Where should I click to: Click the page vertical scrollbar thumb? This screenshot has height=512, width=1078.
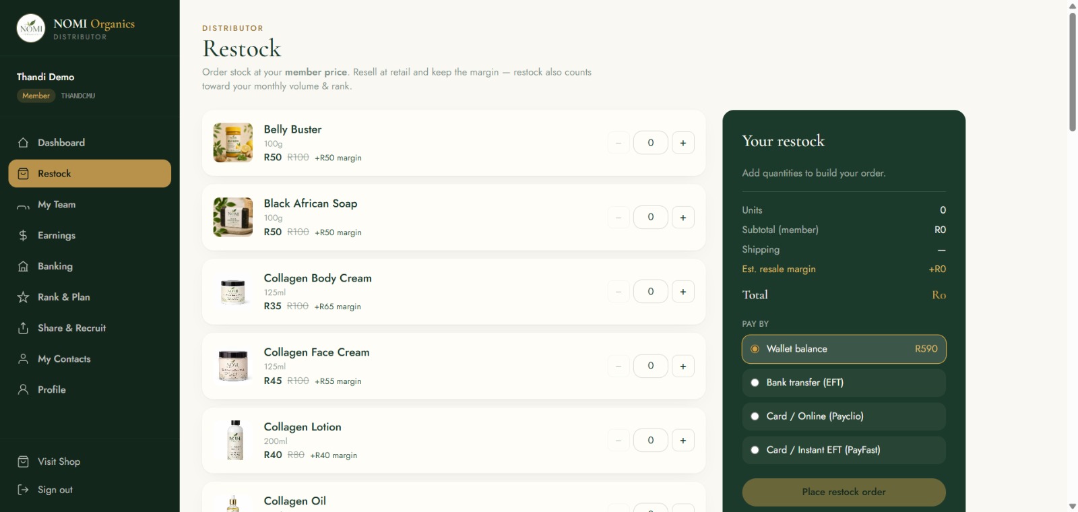point(1072,71)
